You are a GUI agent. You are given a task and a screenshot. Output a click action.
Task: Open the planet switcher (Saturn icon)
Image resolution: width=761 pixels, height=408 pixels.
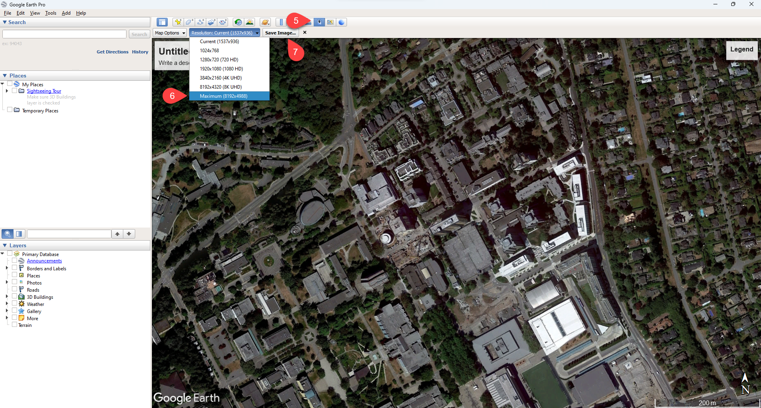tap(265, 22)
